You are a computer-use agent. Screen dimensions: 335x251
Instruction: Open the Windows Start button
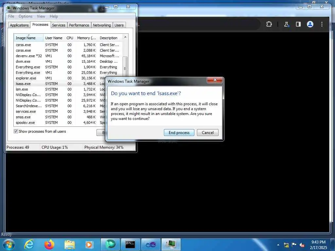[x=9, y=244]
